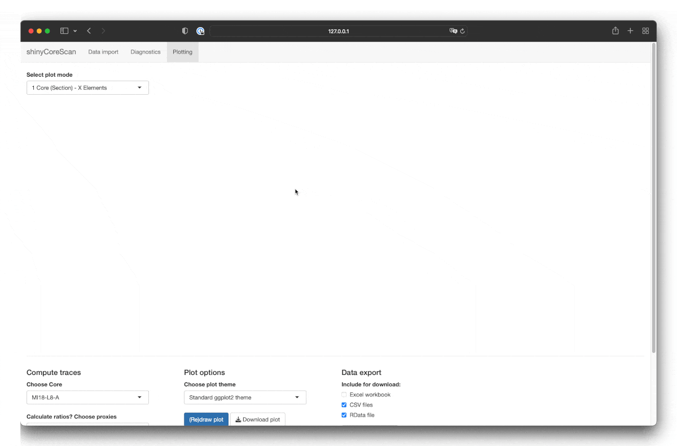The height and width of the screenshot is (446, 677).
Task: Click the Download plot button
Action: 258,419
